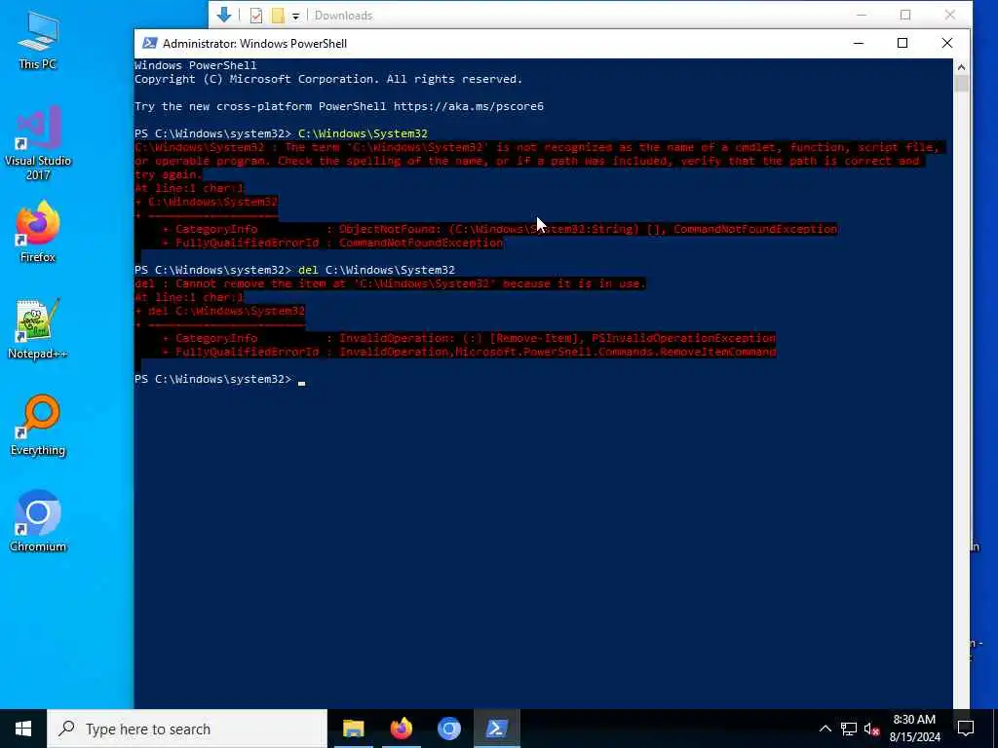998x748 pixels.
Task: Click the new folder icon in Downloads window
Action: click(x=278, y=16)
